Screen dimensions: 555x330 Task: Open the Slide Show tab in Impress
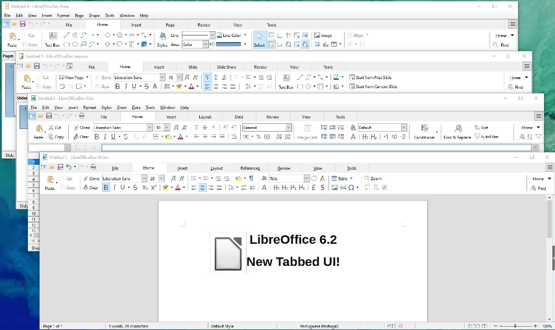coord(227,67)
